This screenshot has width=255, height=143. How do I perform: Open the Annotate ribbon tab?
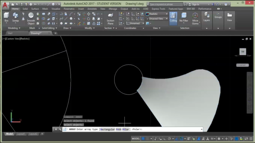point(92,9)
